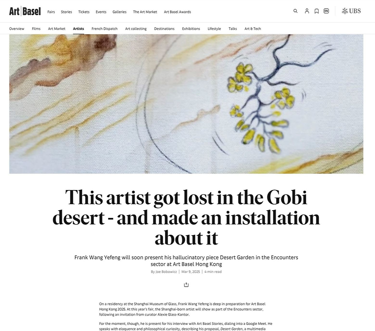Open the Lifestyle category

coord(214,28)
